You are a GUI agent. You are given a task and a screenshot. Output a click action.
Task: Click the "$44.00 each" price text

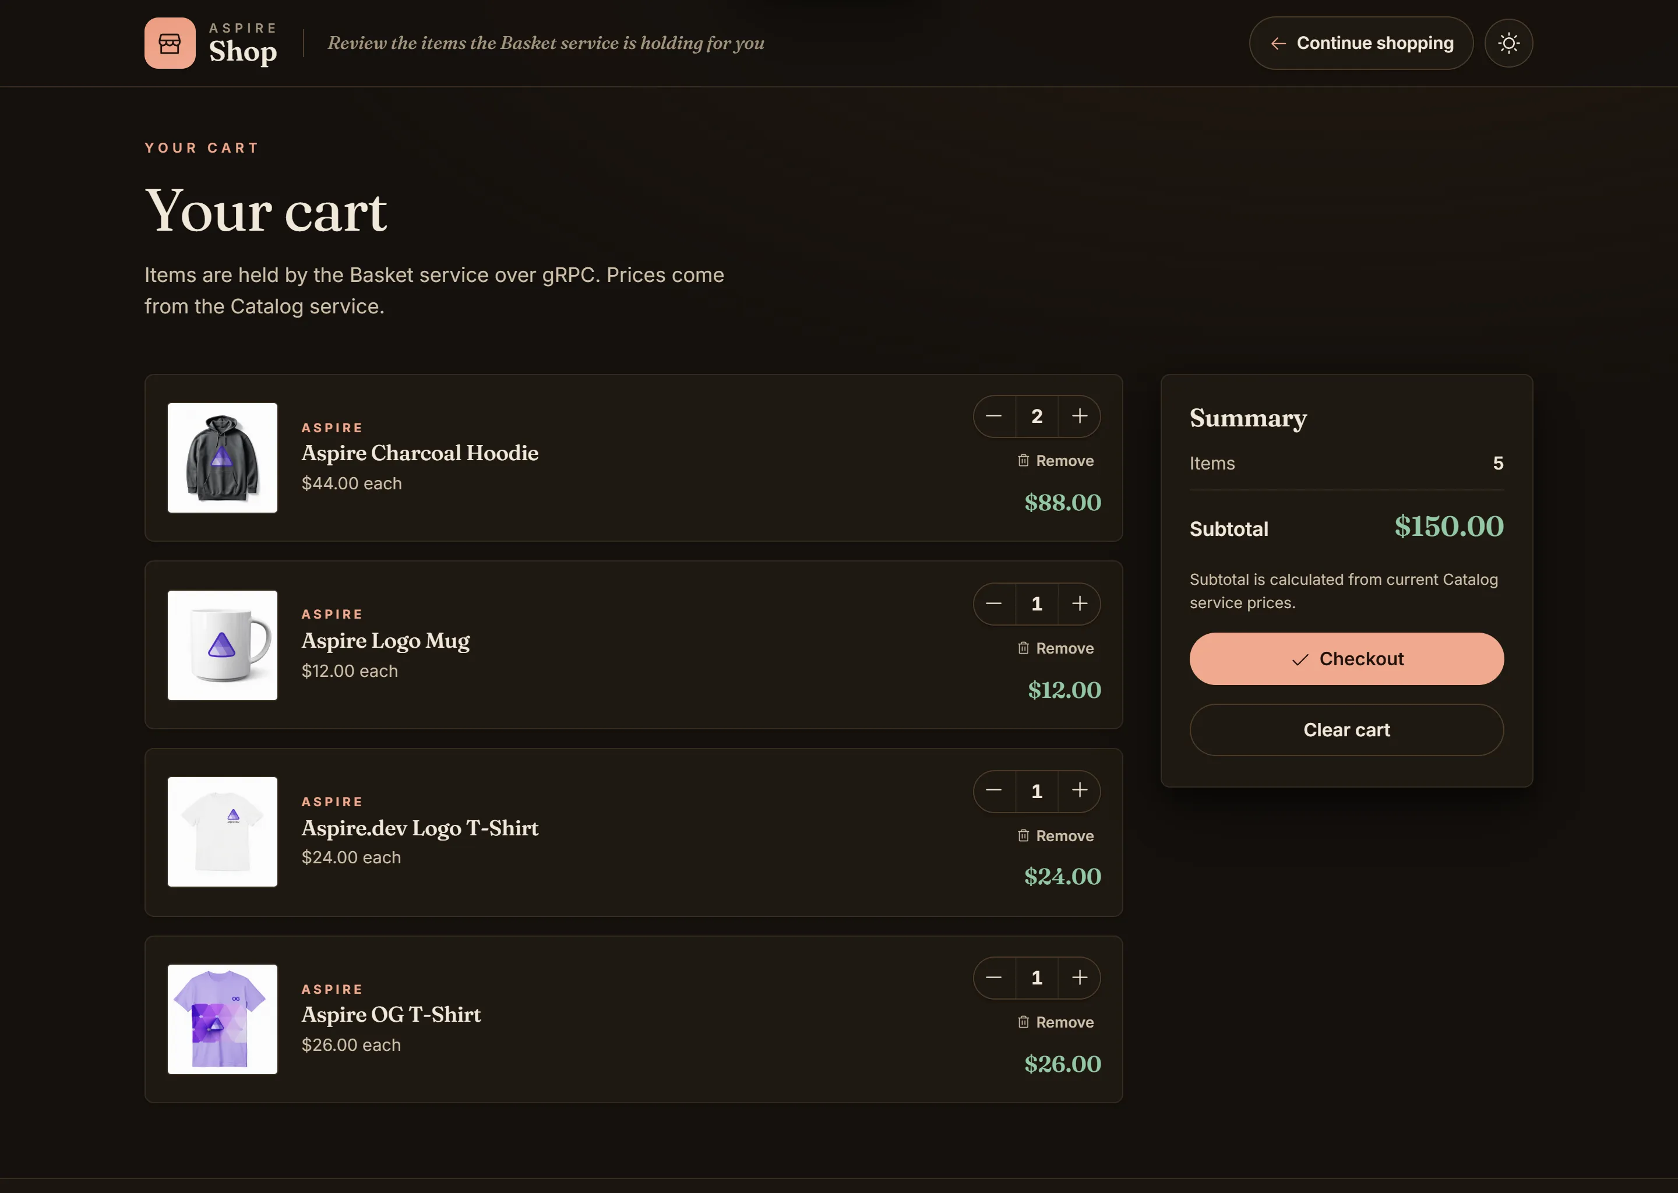(351, 483)
